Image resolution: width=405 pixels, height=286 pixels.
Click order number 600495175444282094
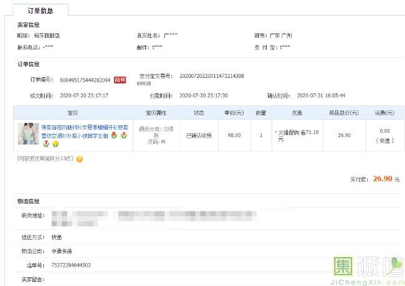click(x=85, y=80)
